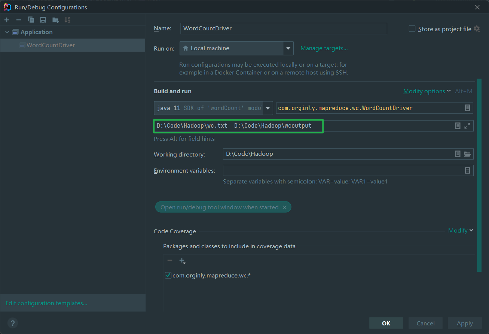The image size is (489, 334).
Task: Enable Store as project file checkbox
Action: [412, 29]
